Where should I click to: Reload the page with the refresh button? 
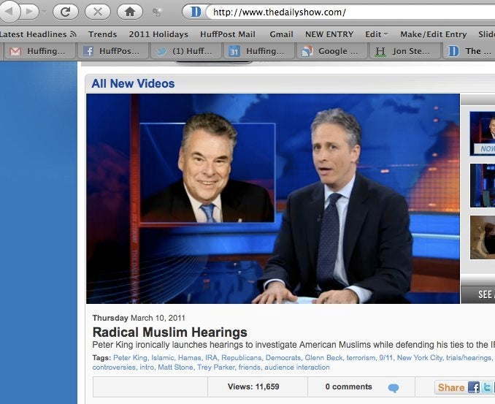click(x=66, y=12)
